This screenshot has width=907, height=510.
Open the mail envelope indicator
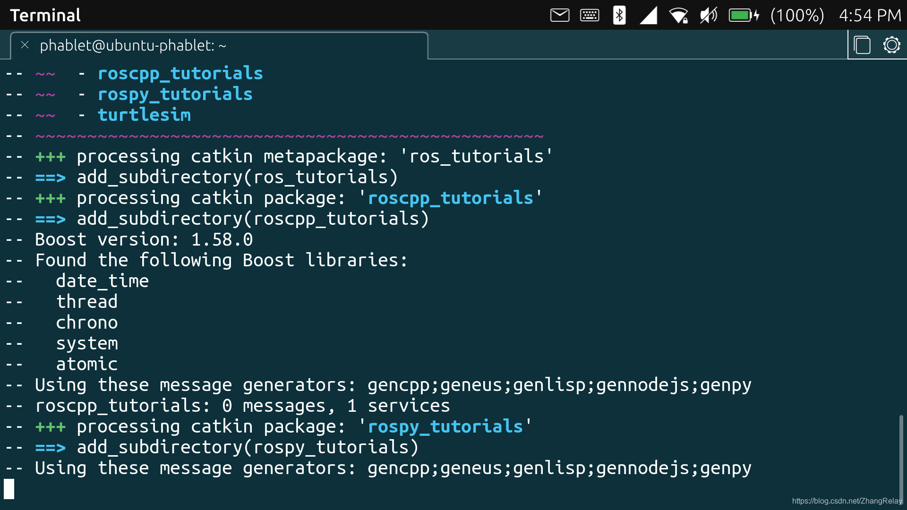tap(560, 15)
